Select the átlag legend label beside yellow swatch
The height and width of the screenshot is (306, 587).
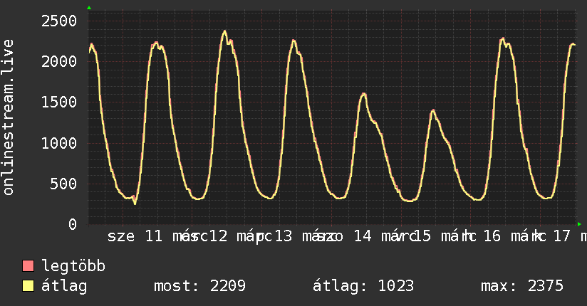(x=64, y=286)
